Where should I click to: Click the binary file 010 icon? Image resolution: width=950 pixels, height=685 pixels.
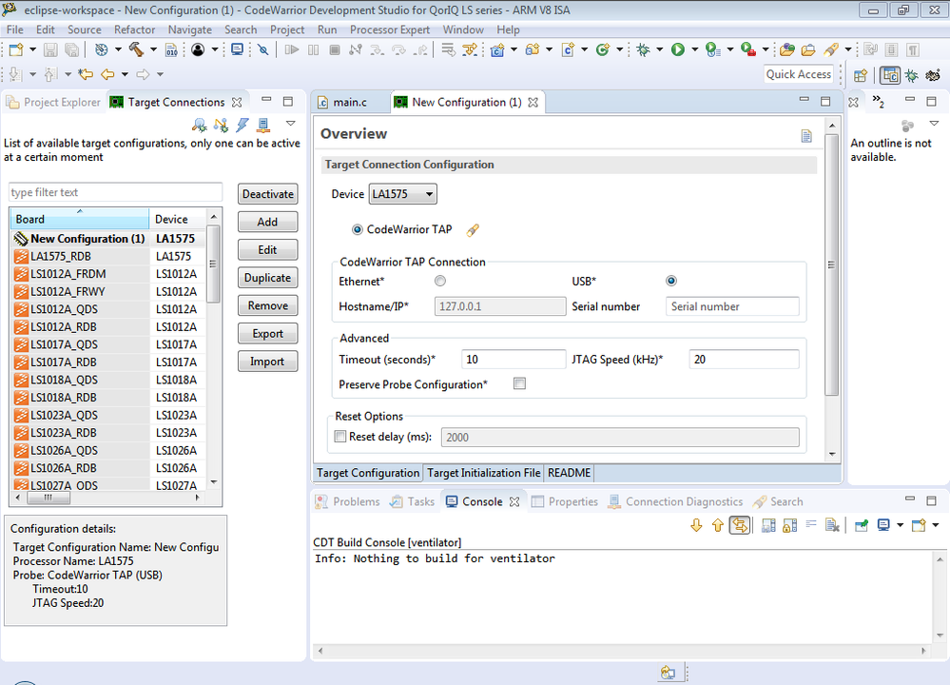coord(171,49)
